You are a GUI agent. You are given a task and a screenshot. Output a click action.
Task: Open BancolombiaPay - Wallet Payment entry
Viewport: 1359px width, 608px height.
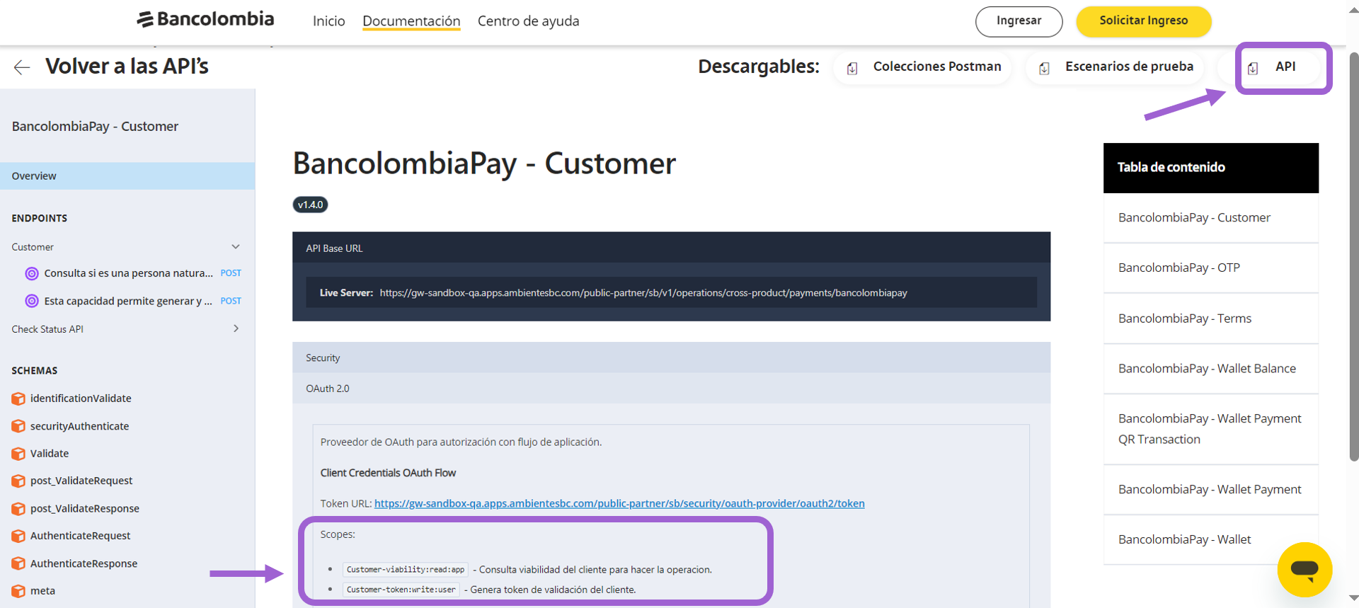(x=1211, y=490)
